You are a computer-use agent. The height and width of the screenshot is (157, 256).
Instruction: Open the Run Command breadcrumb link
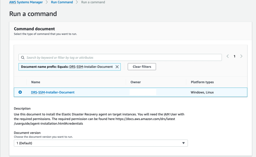coord(62,2)
